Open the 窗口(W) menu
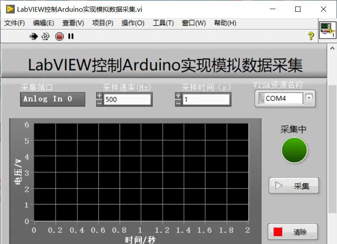Screen dimensions: 337x244 point(194,23)
